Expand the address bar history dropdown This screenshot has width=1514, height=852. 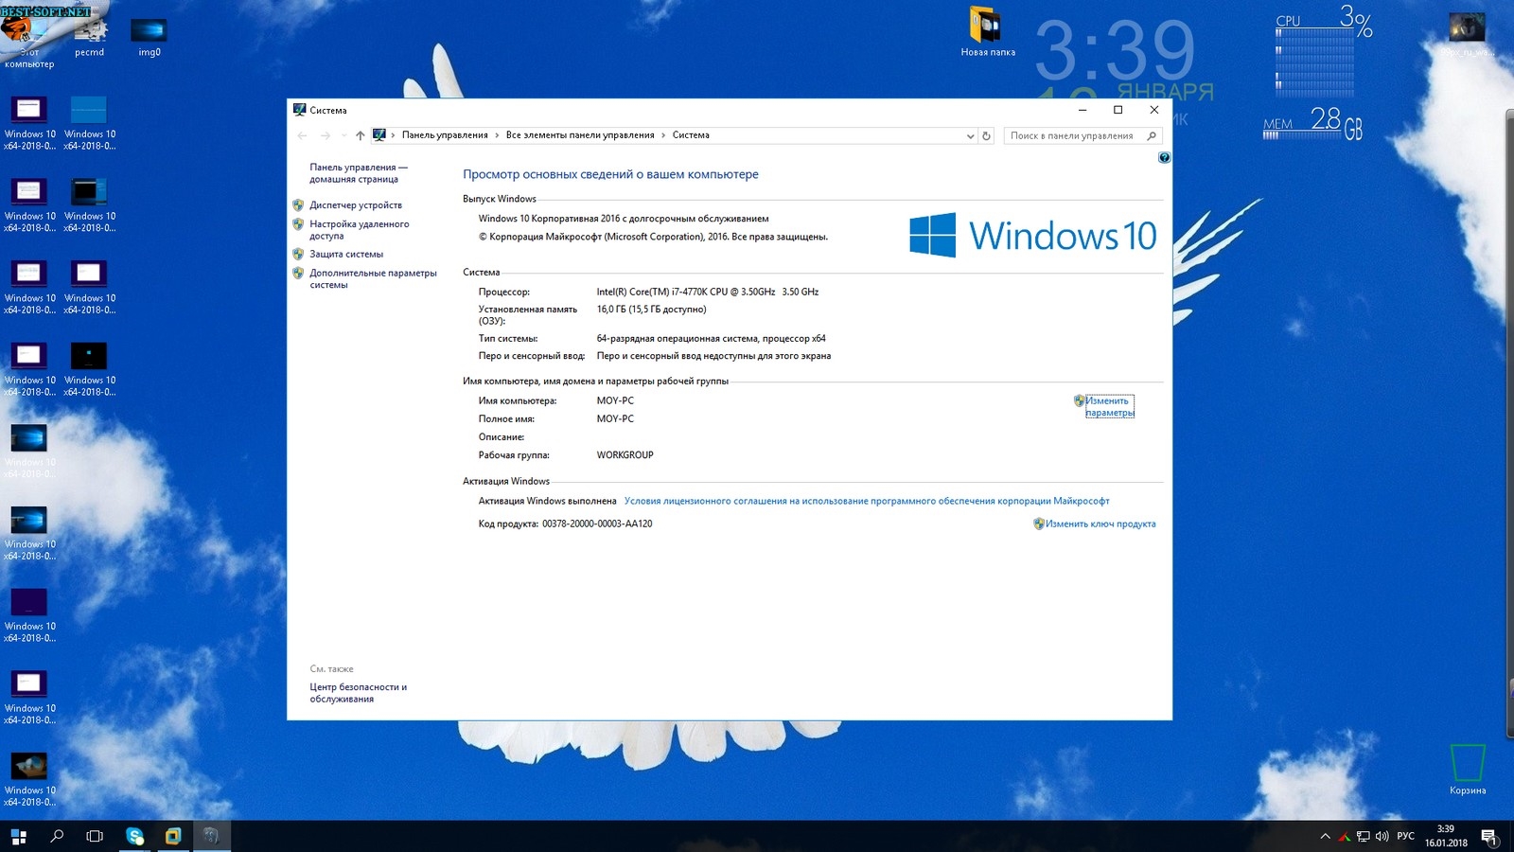(970, 135)
